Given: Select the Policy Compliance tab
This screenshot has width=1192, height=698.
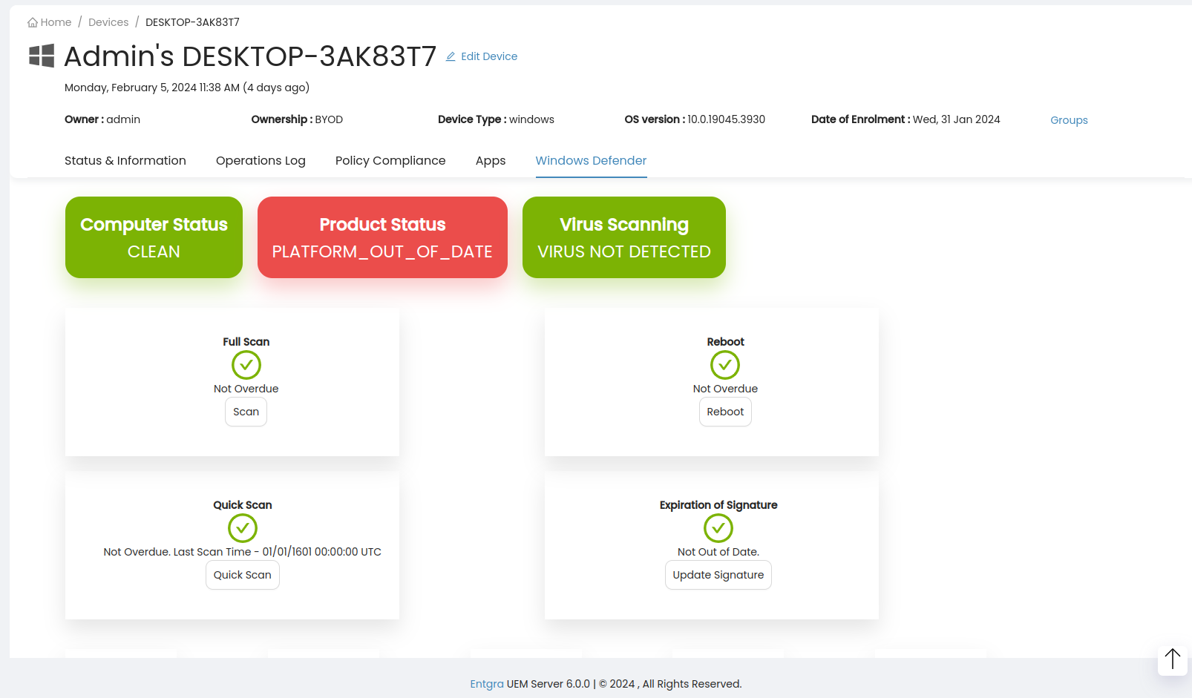Looking at the screenshot, I should [x=390, y=160].
